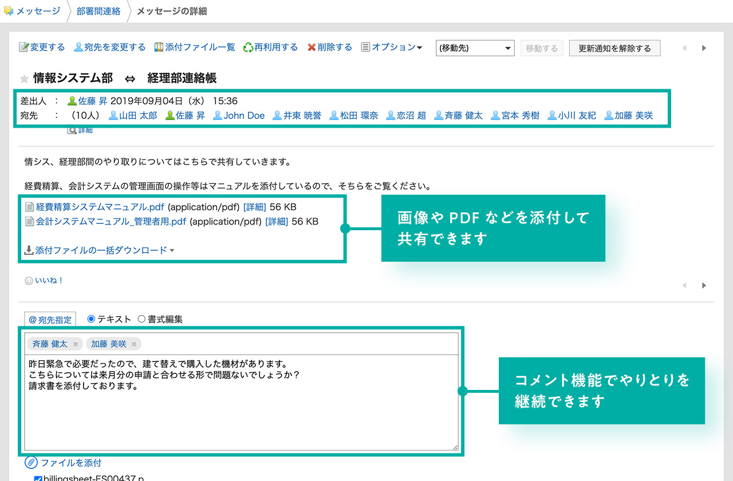The height and width of the screenshot is (481, 733).
Task: Open the オプション dropdown menu
Action: click(397, 48)
